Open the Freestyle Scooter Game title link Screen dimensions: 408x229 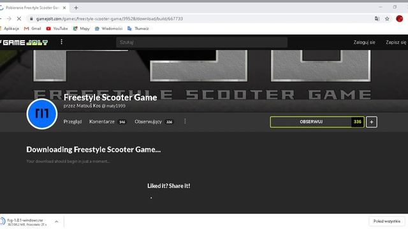coord(110,97)
